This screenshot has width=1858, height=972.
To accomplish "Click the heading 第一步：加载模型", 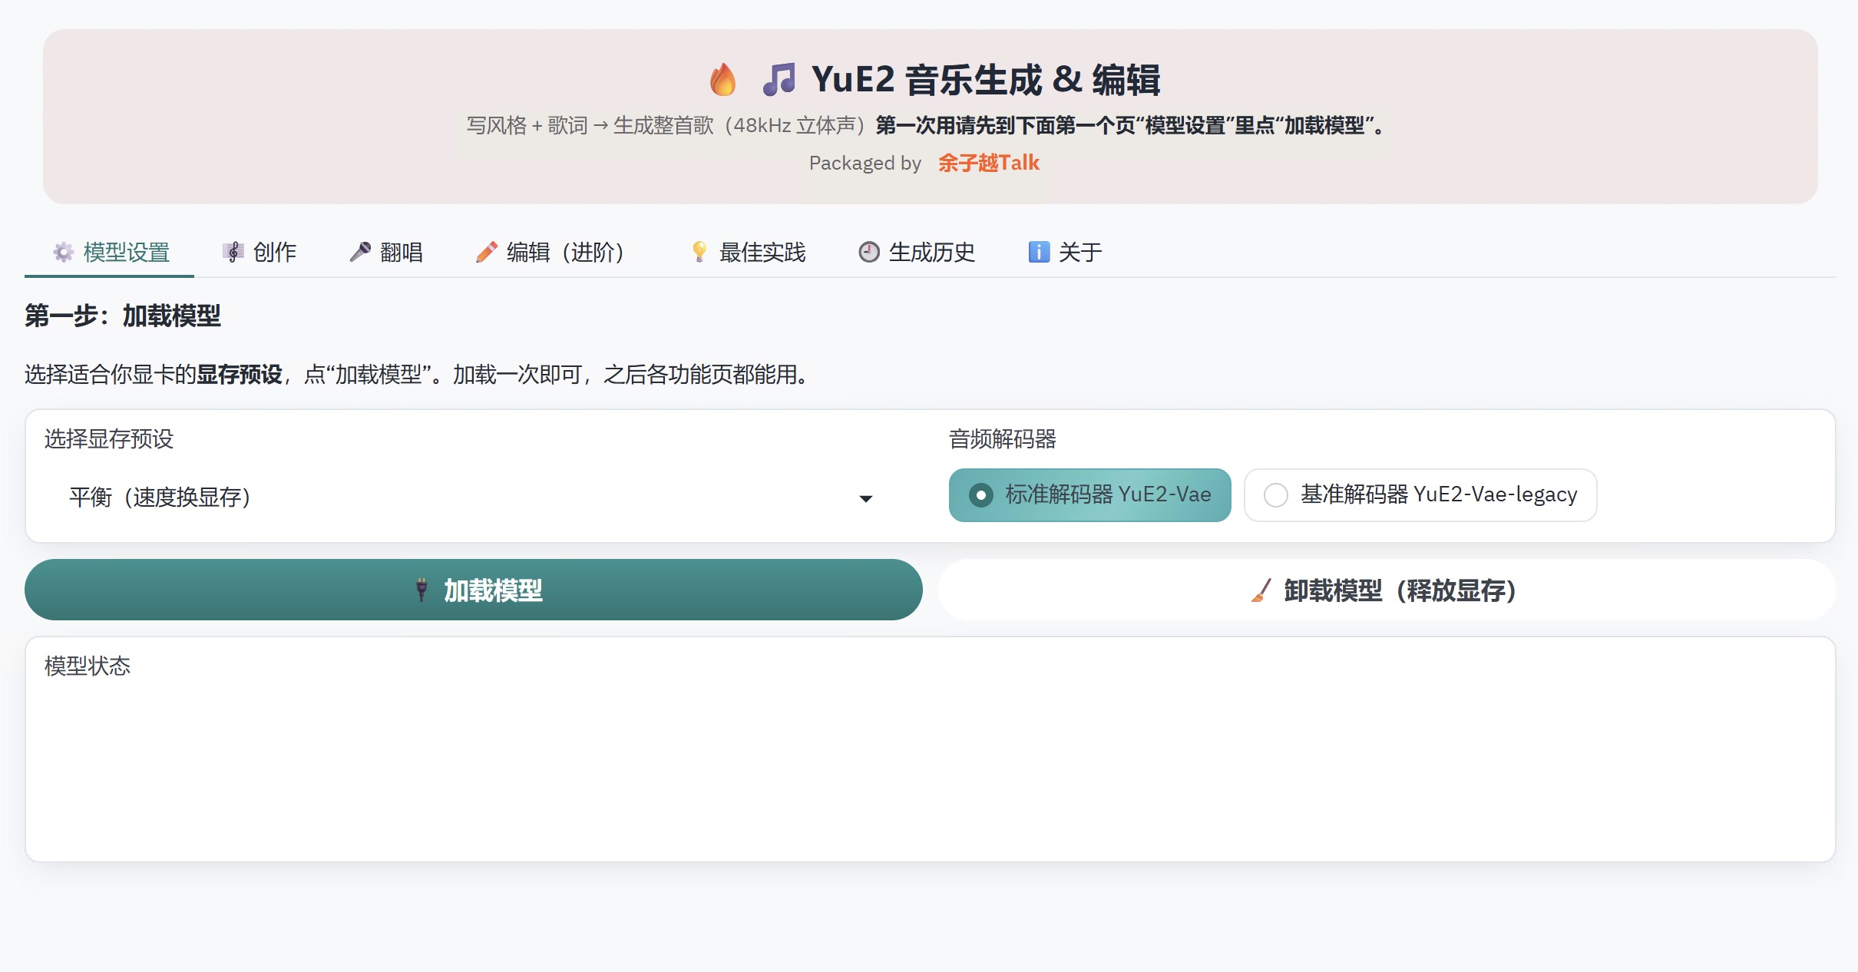I will click(123, 316).
